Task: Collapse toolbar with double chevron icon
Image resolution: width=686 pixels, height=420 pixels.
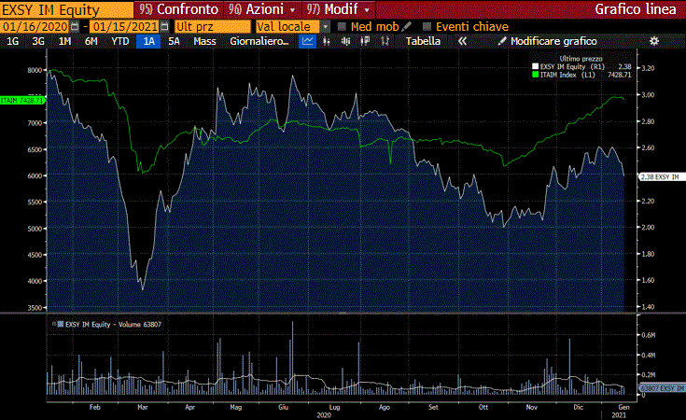Action: point(462,41)
